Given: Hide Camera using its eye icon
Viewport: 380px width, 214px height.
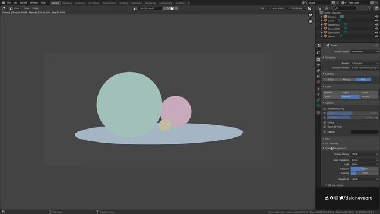Looking at the screenshot, I should point(376,17).
